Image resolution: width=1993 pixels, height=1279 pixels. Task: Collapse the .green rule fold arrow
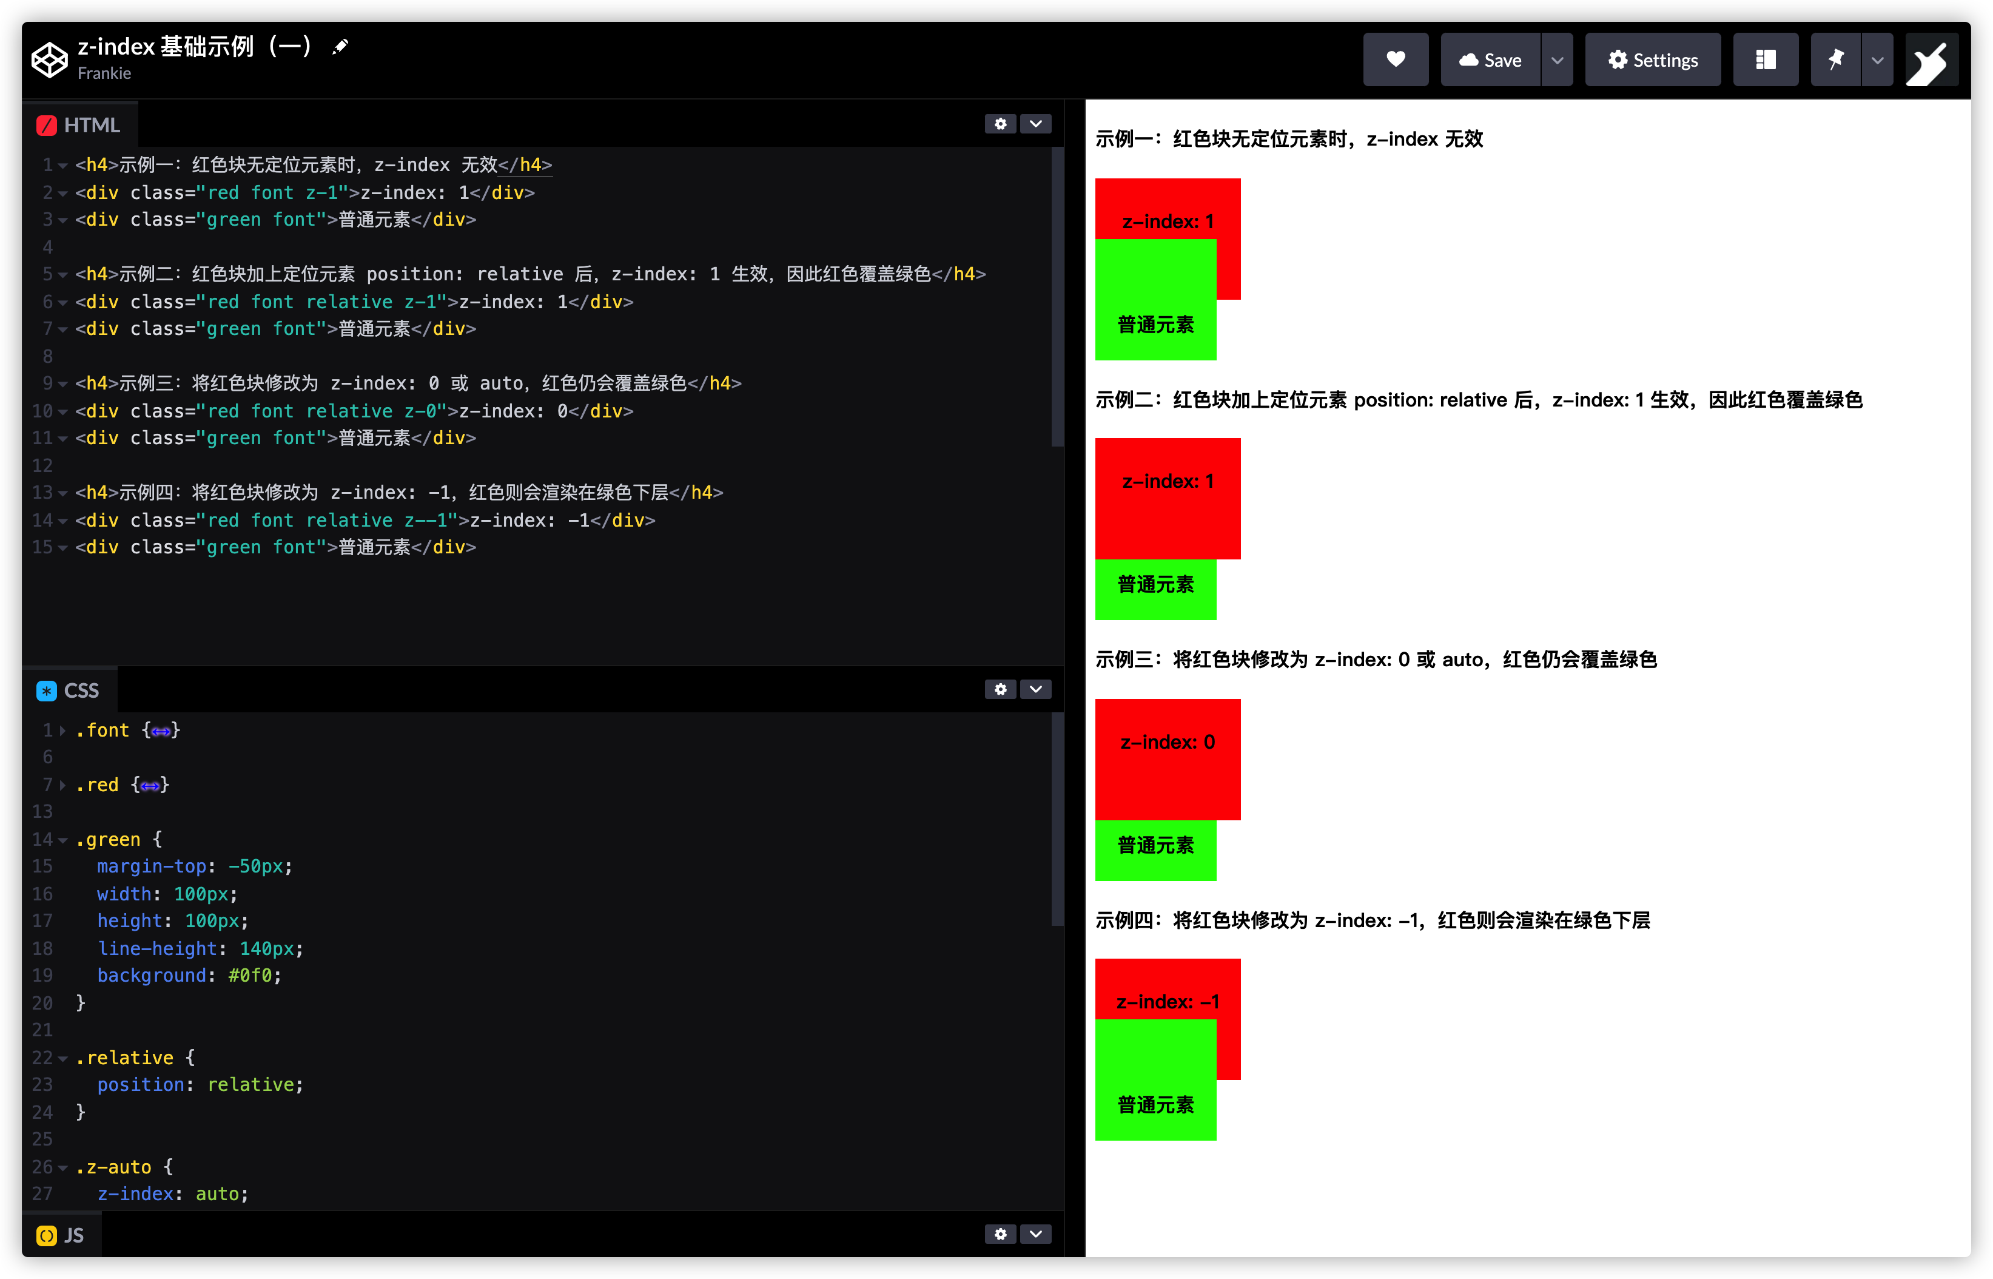click(62, 840)
